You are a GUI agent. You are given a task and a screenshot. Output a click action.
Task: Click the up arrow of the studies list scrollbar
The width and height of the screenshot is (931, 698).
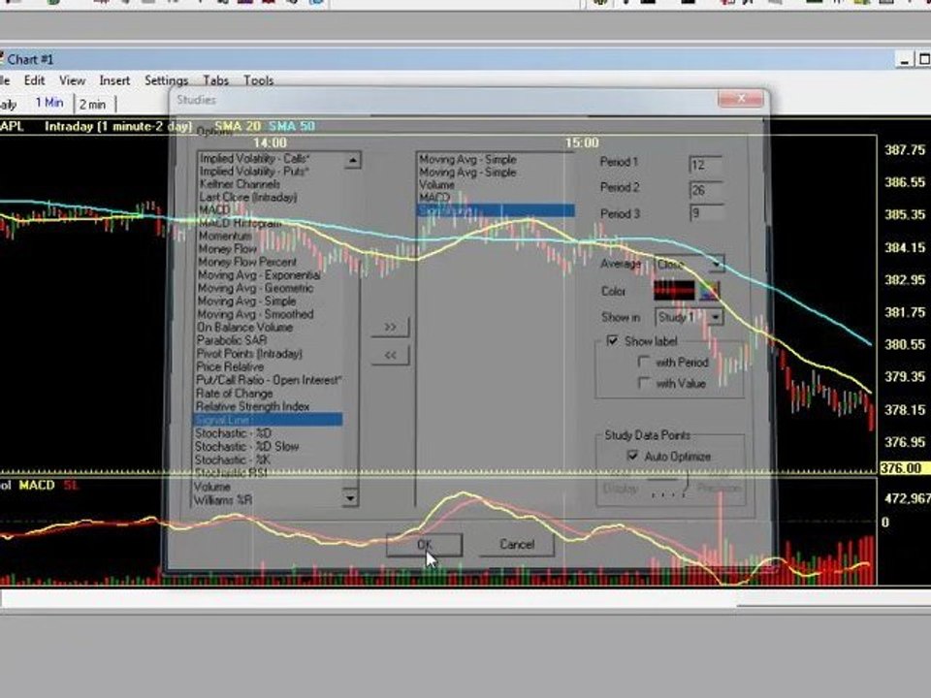tap(352, 160)
